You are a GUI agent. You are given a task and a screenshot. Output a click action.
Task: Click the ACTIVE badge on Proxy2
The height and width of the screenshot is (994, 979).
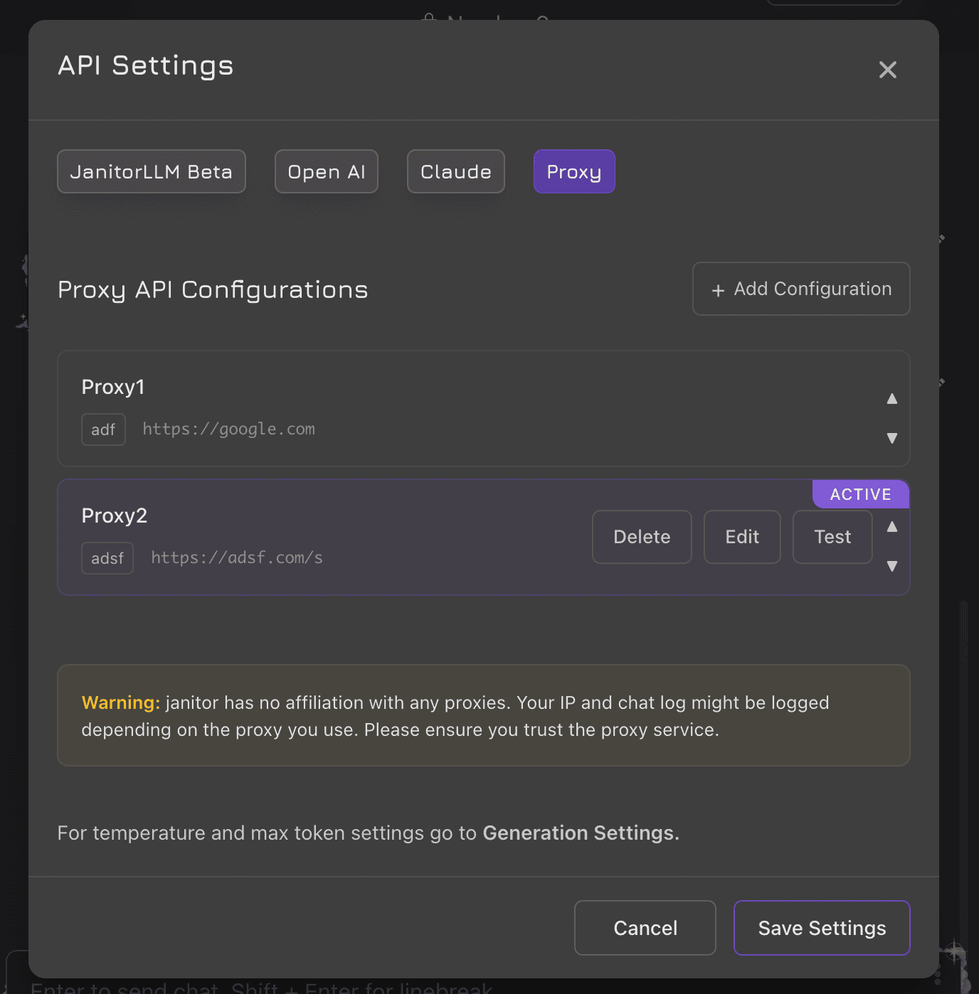pos(860,494)
